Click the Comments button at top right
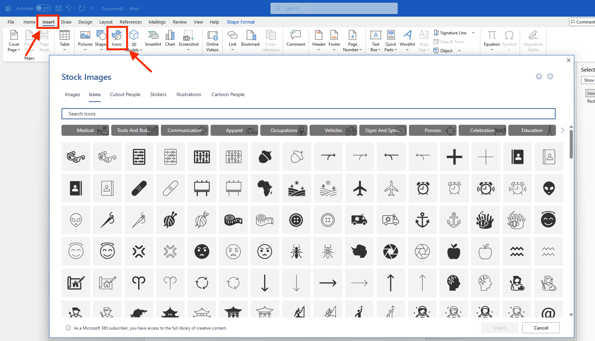The image size is (595, 341). point(582,22)
